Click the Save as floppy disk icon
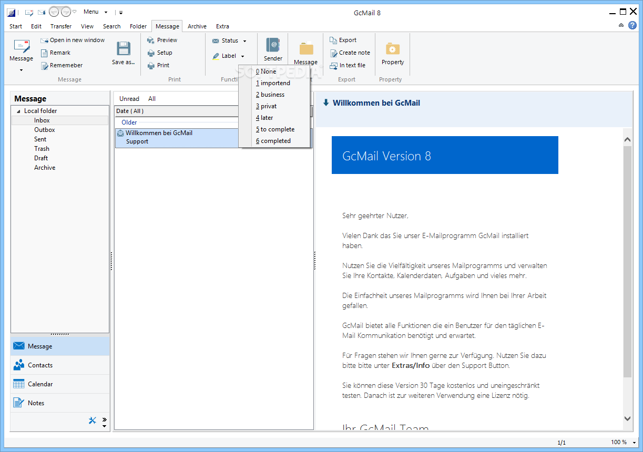Screen dimensions: 643x452 [124, 48]
